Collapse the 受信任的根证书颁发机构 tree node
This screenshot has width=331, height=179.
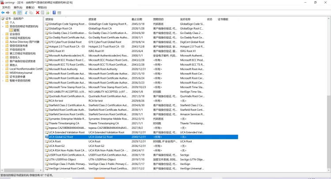pos(2,26)
